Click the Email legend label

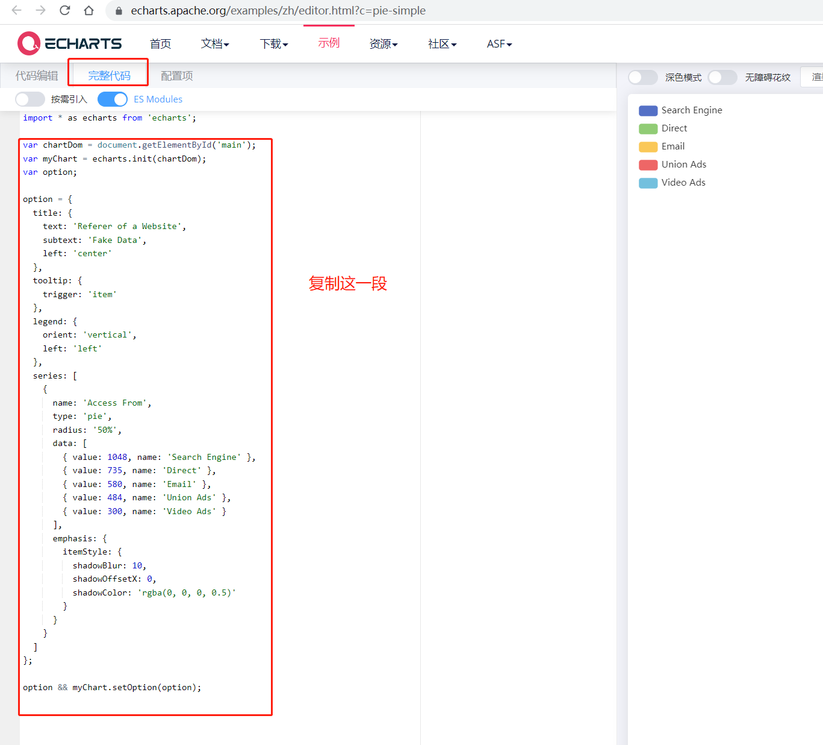pyautogui.click(x=673, y=146)
